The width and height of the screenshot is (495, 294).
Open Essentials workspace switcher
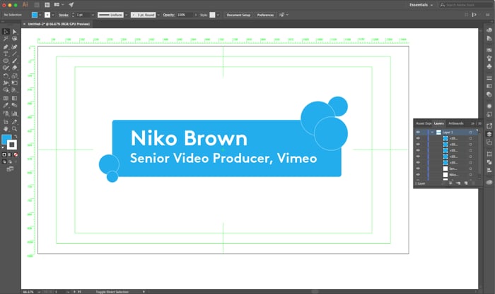click(x=421, y=5)
